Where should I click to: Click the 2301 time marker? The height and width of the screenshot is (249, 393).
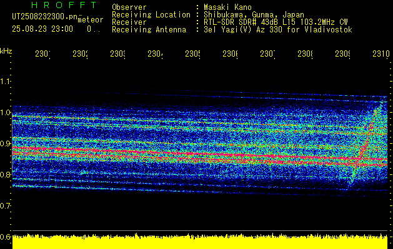click(42, 54)
